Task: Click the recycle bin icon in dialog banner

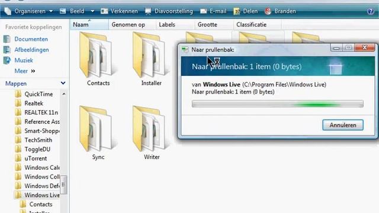Action: coord(336,67)
